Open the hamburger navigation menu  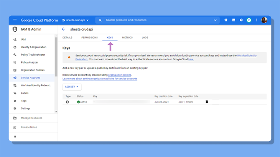(15, 20)
